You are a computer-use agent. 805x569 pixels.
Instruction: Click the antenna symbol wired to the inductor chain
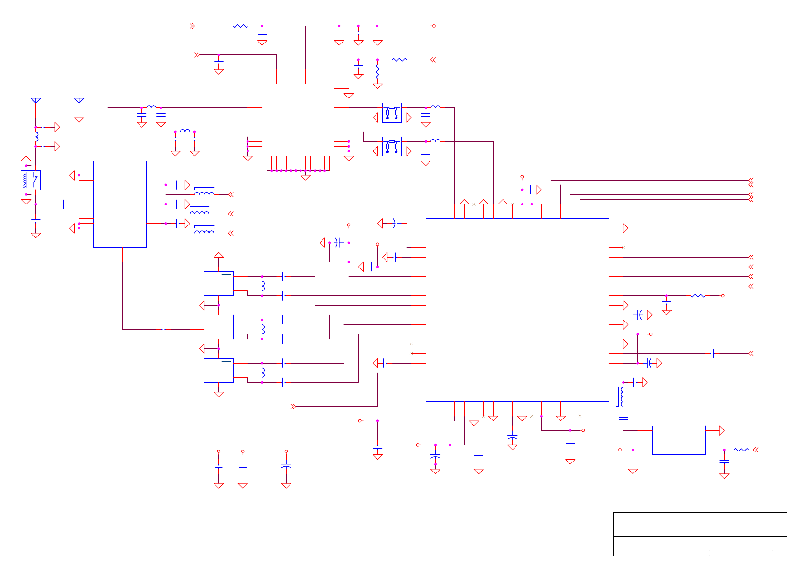click(x=36, y=101)
